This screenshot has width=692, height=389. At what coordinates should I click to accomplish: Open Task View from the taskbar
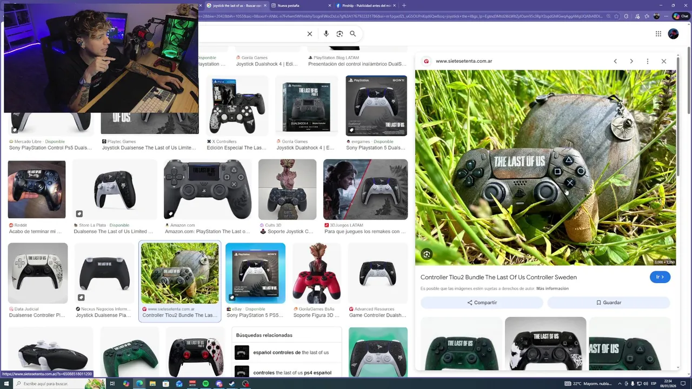112,384
